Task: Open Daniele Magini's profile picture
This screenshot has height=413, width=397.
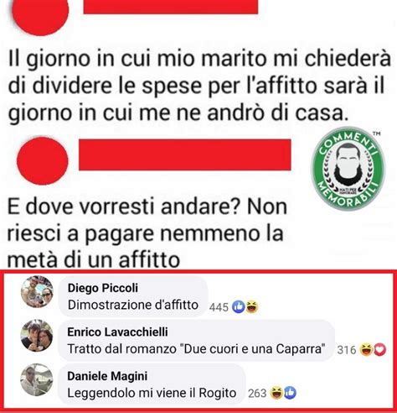Action: tap(37, 379)
